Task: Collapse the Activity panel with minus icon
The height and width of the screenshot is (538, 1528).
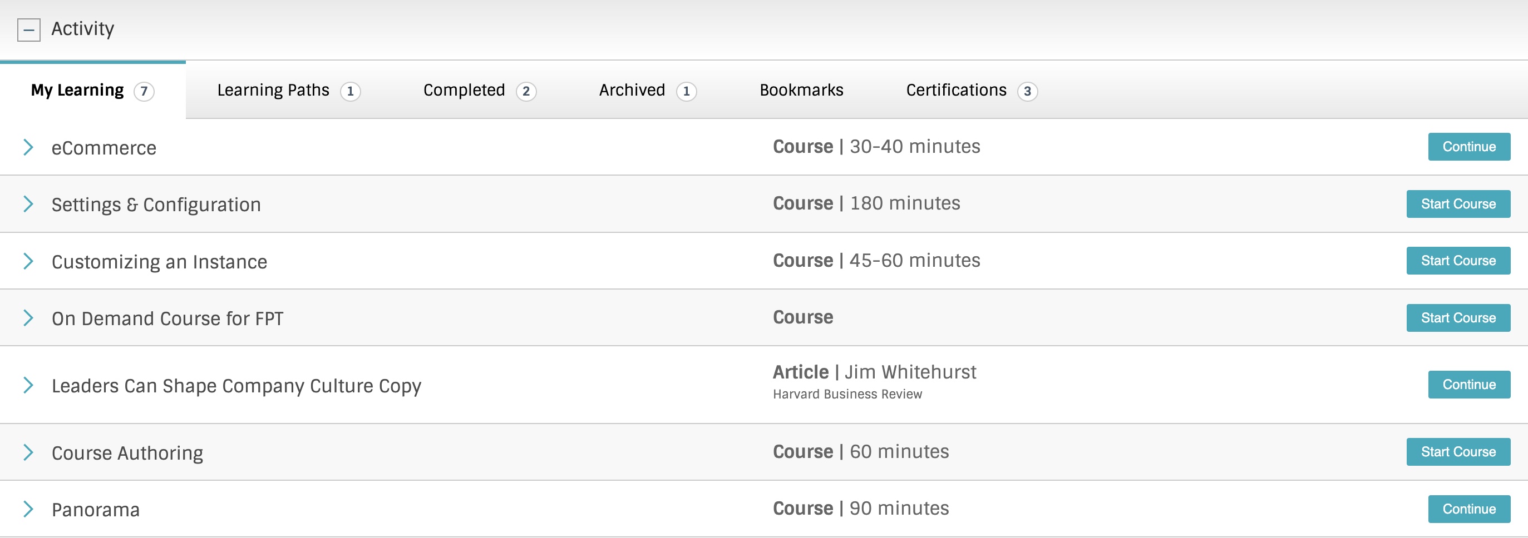Action: 28,29
